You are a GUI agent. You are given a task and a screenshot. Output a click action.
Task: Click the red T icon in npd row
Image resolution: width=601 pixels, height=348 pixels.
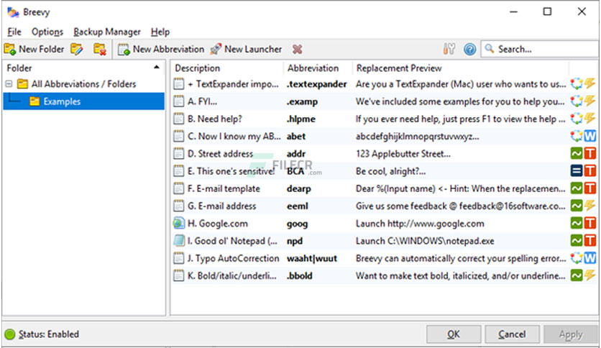590,240
